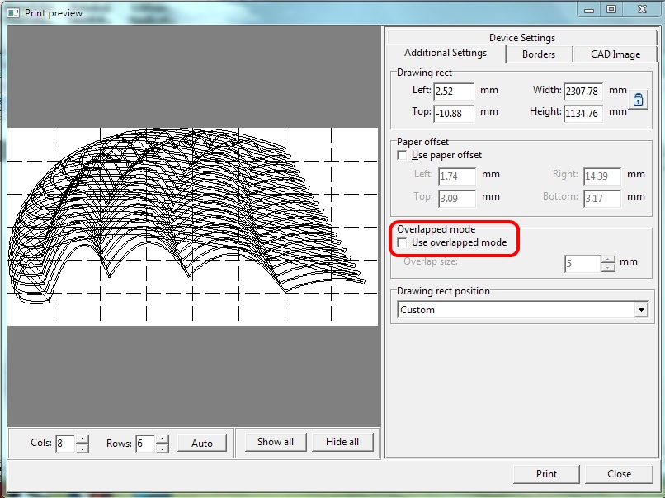Click the Show all button
The height and width of the screenshot is (498, 665).
275,442
